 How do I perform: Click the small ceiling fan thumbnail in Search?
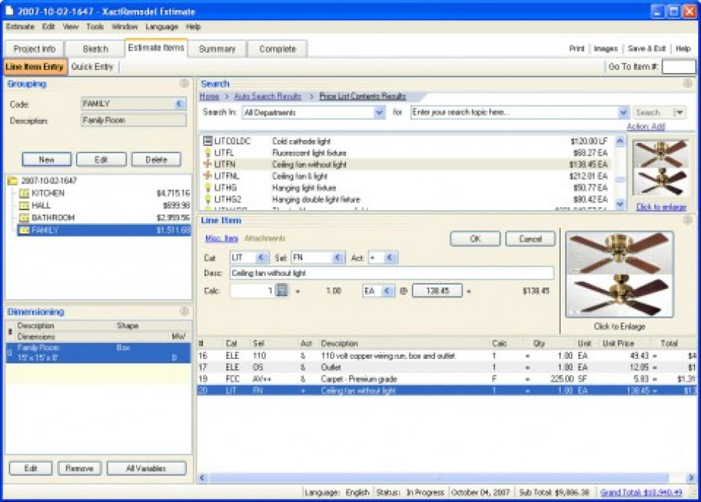661,168
